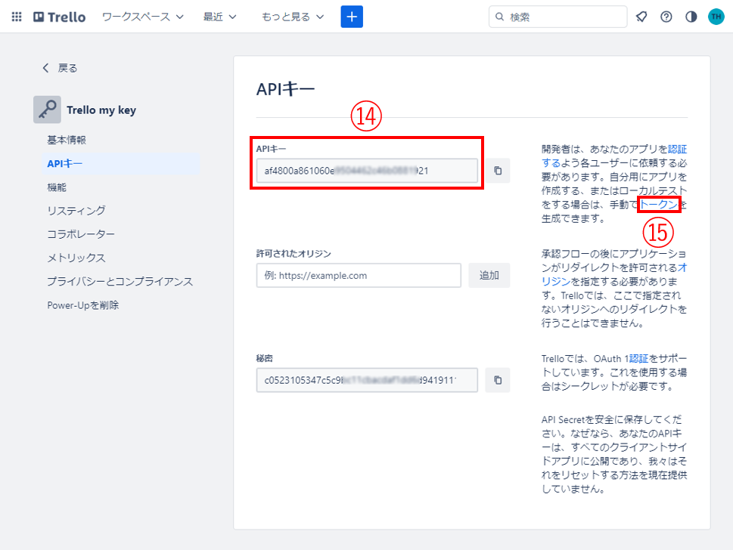Click the megaphone announcements icon

click(641, 16)
